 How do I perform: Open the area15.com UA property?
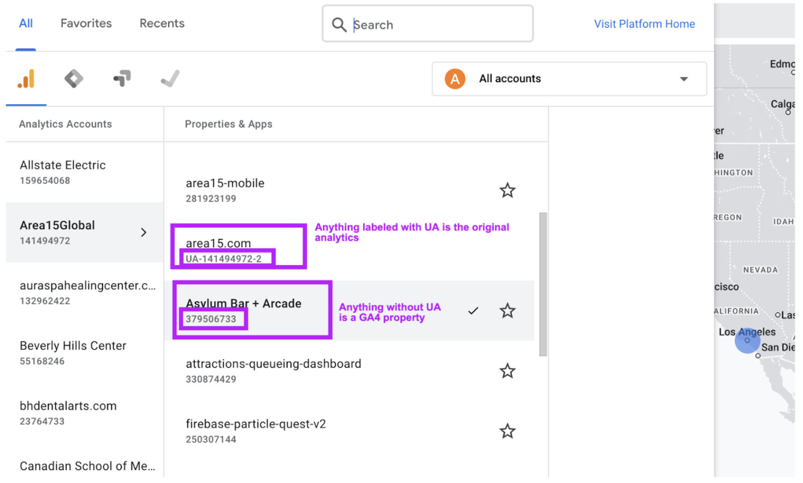click(x=349, y=250)
